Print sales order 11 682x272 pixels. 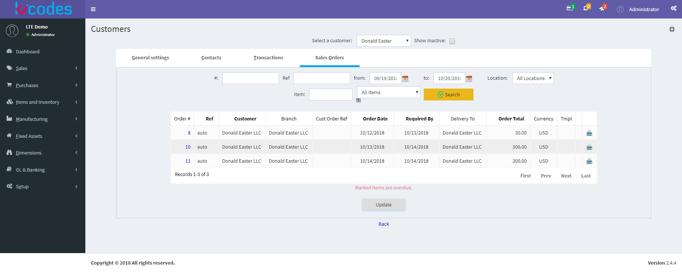[x=589, y=161]
